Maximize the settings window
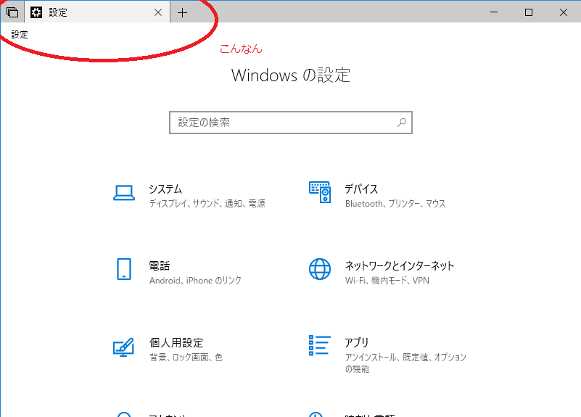 [529, 12]
